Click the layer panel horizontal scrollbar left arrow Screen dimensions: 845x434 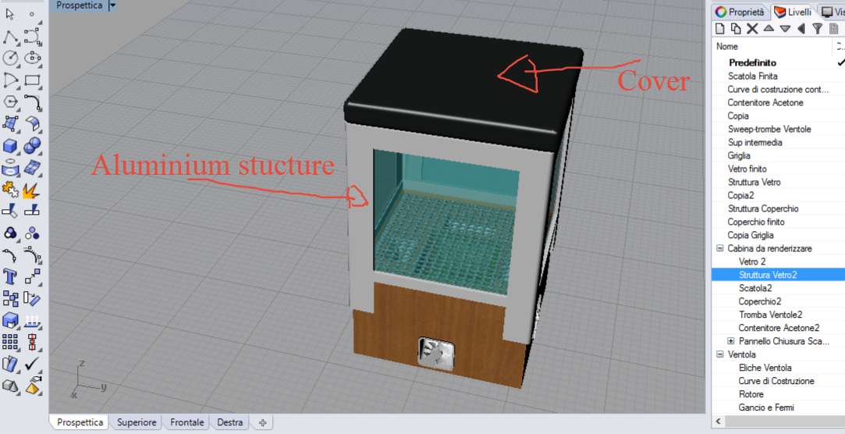point(718,421)
